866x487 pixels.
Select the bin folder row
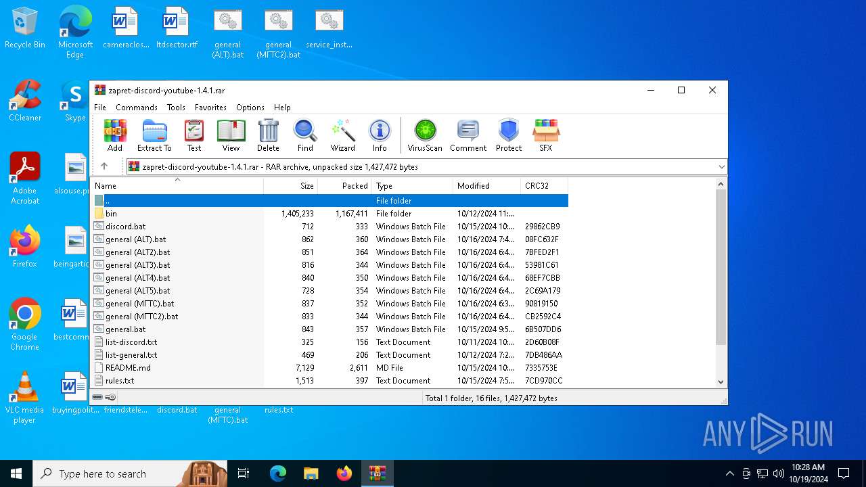pyautogui.click(x=329, y=213)
